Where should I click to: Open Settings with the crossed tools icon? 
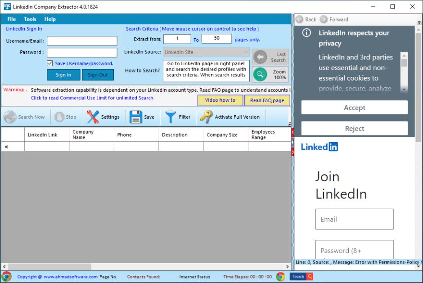[x=93, y=117]
